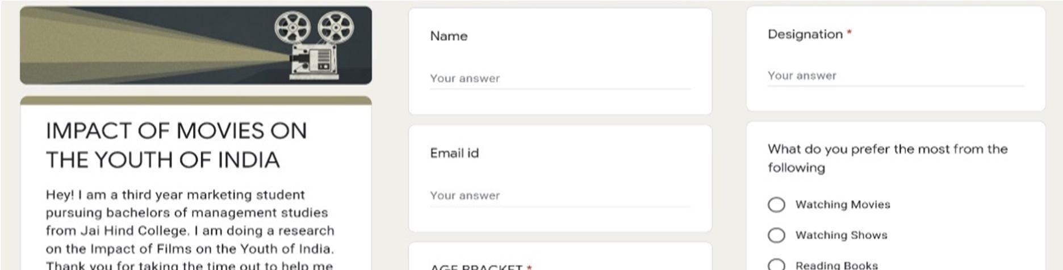
Task: Click the AGE BRACKET question heading
Action: click(x=481, y=267)
